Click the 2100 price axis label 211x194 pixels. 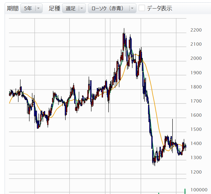point(196,44)
